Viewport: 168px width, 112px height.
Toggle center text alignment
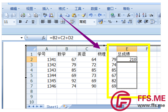pyautogui.click(x=49, y=21)
